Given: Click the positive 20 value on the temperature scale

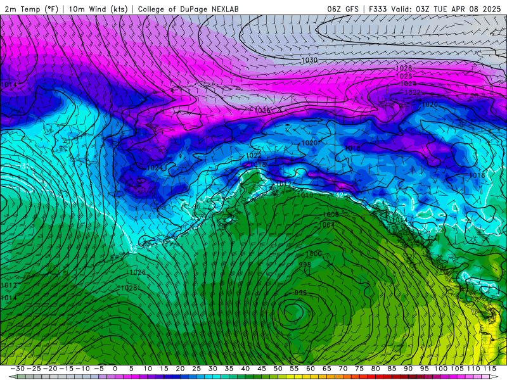Looking at the screenshot, I should click(180, 369).
